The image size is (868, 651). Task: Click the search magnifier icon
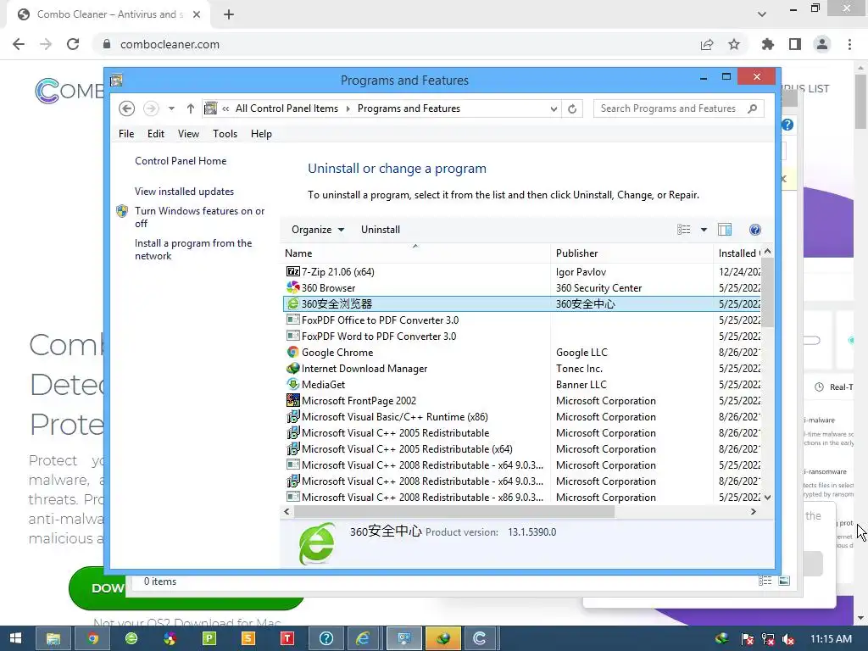[753, 108]
